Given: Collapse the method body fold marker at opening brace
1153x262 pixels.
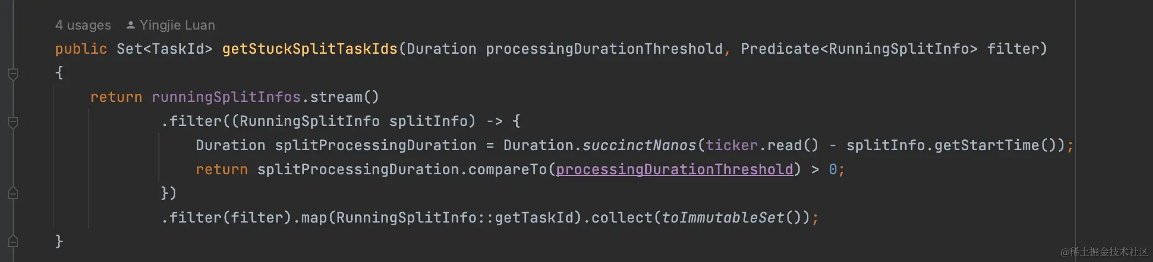Looking at the screenshot, I should coord(14,73).
